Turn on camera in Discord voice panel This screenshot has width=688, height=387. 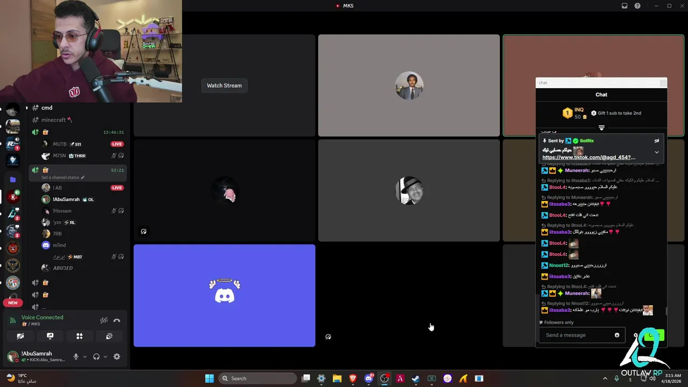[x=20, y=336]
